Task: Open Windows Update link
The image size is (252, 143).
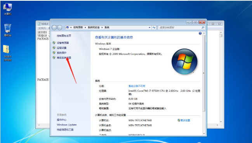Action: coord(67,125)
